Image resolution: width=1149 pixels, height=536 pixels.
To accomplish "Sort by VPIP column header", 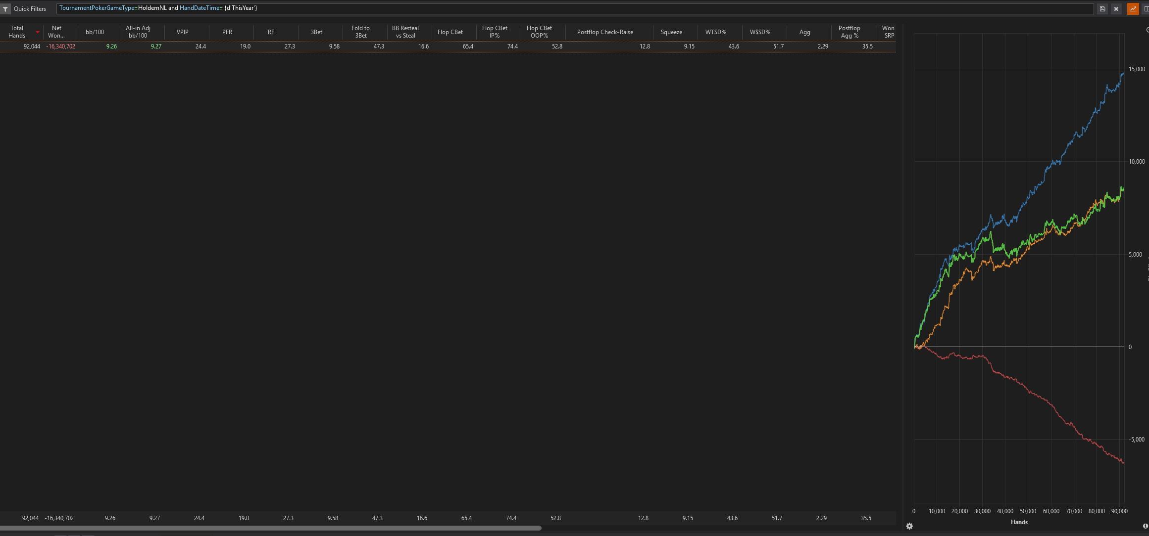I will 182,32.
